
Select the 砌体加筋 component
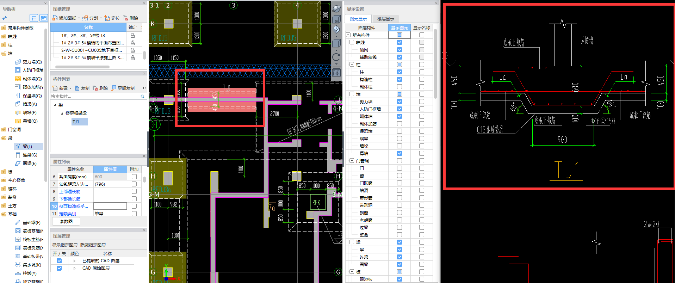(29, 87)
